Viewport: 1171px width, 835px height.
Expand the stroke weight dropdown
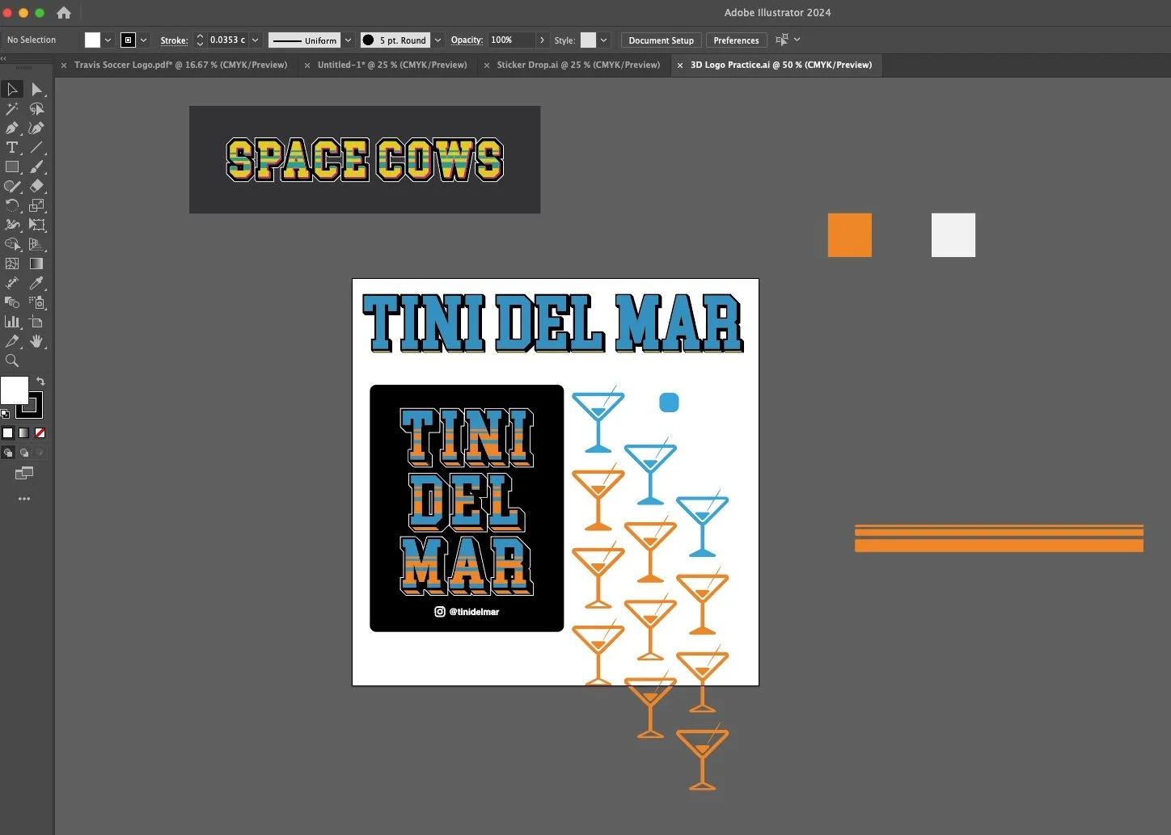pyautogui.click(x=255, y=40)
